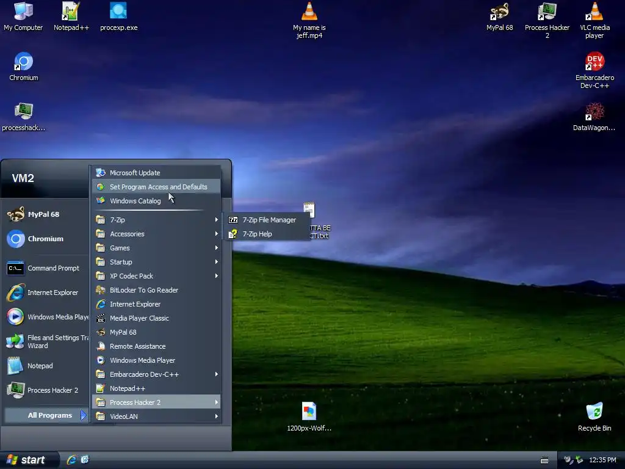This screenshot has height=469, width=625.
Task: Launch Notepad++ desktop shortcut
Action: click(x=71, y=16)
